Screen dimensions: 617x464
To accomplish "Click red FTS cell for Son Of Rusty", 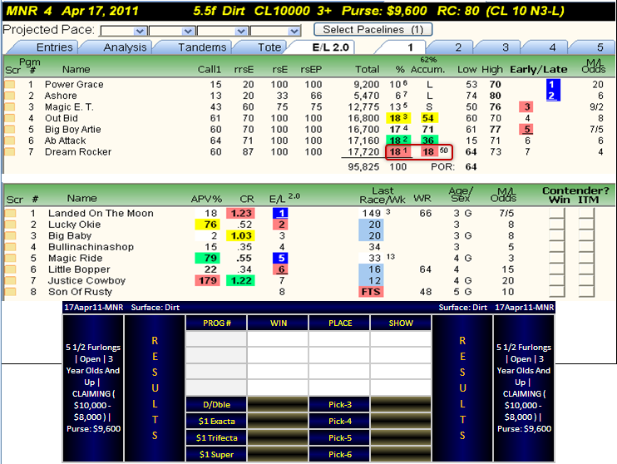I will tap(371, 292).
